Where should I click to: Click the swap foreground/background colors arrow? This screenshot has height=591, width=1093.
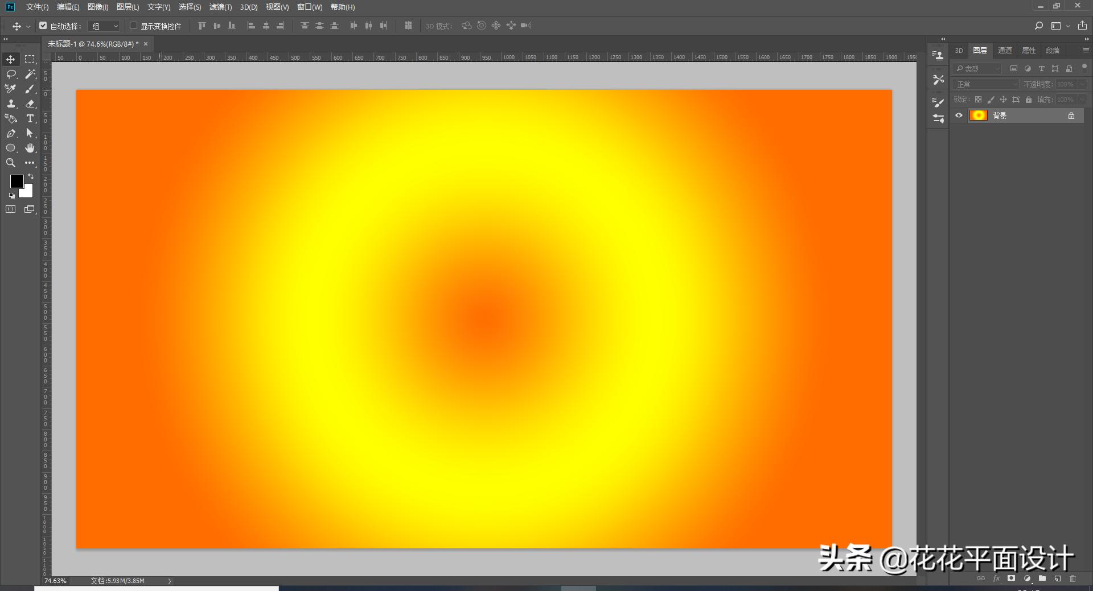pos(31,177)
